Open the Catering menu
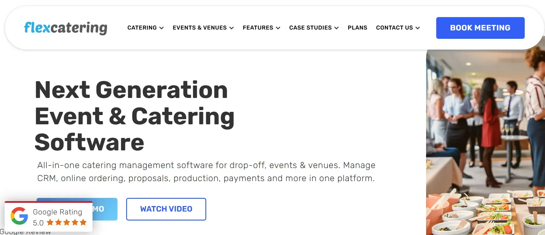 coord(142,28)
